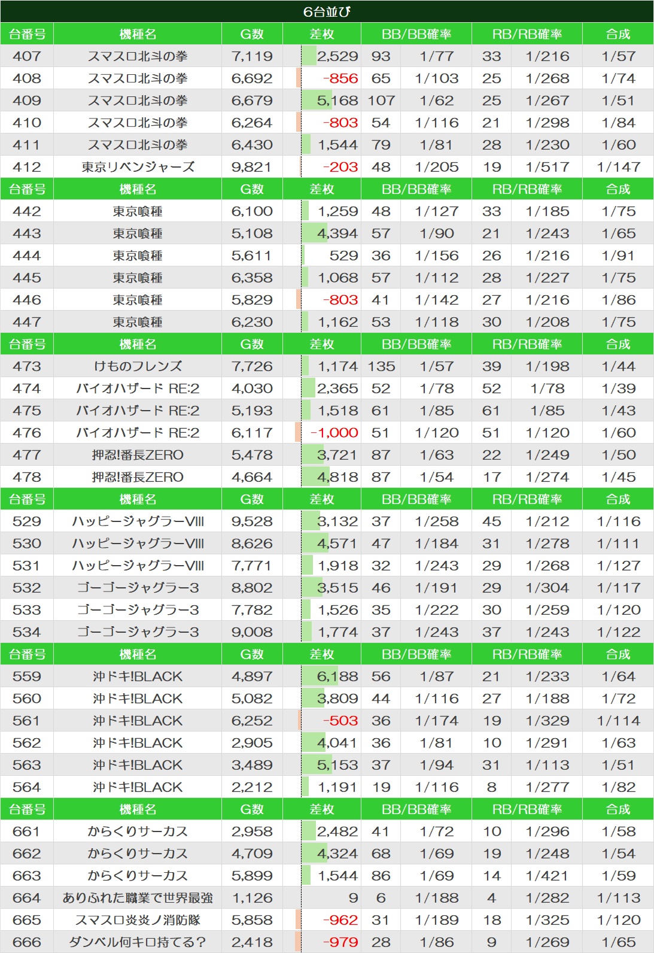Click the 2,212 game count in row 564
The width and height of the screenshot is (654, 953).
tap(252, 787)
